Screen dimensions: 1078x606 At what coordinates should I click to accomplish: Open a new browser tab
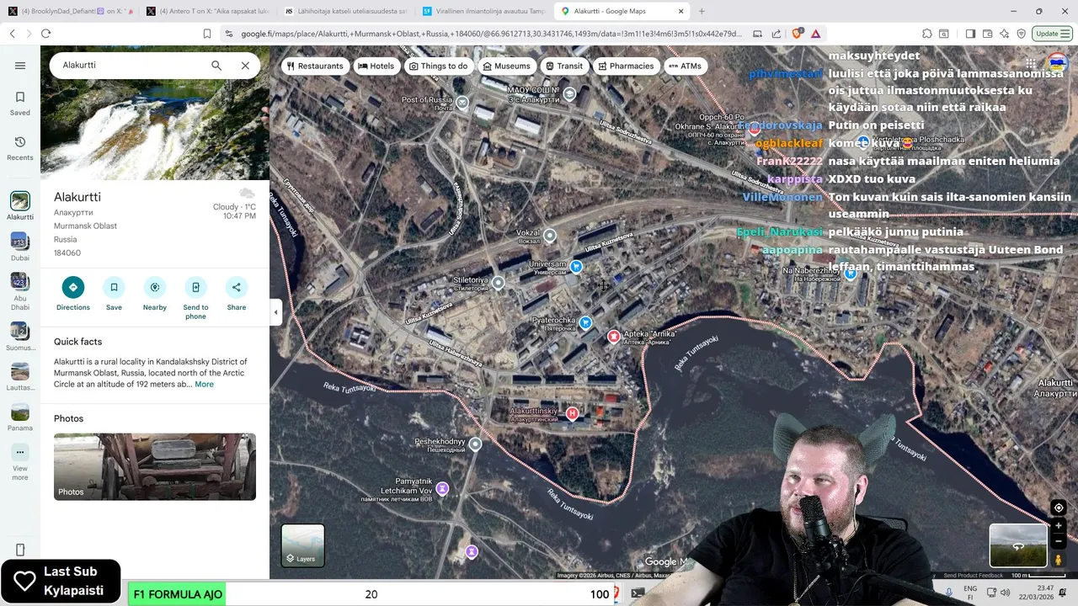coord(702,11)
